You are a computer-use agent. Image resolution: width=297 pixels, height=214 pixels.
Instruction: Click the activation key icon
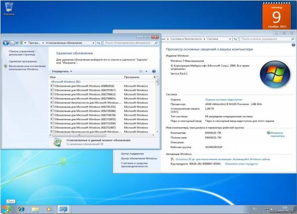(172, 159)
